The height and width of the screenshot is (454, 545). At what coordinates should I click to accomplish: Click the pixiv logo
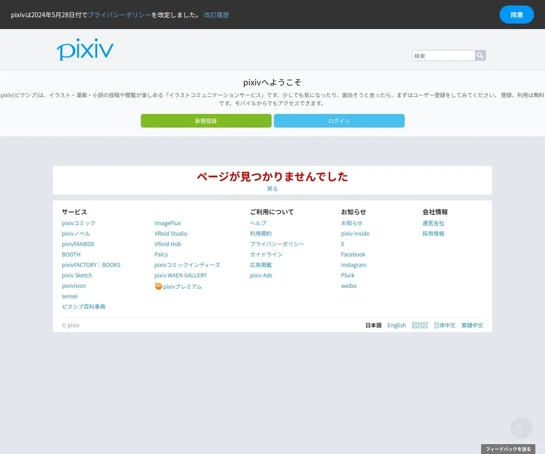(85, 49)
